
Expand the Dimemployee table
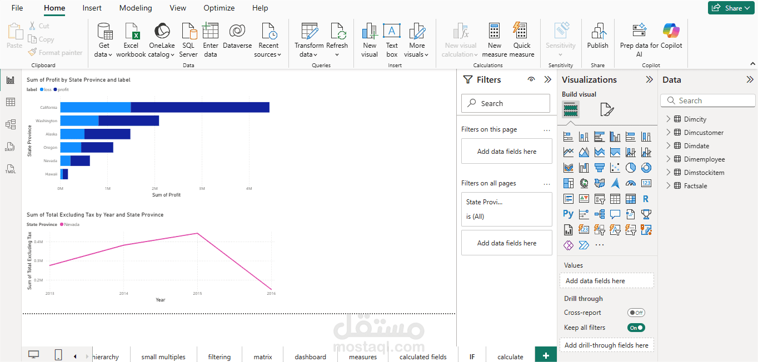pos(668,159)
